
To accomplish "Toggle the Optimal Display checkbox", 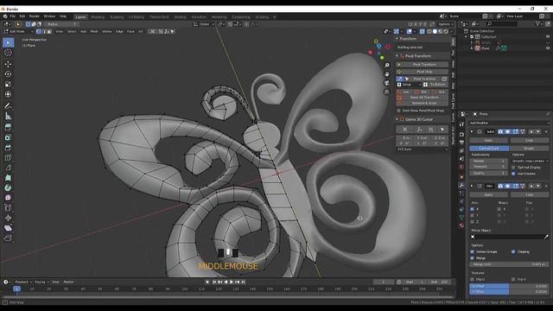I will pyautogui.click(x=513, y=167).
